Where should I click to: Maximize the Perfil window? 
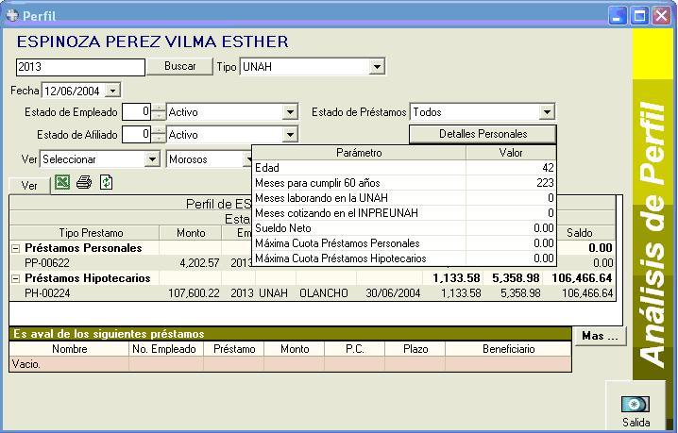(x=639, y=16)
